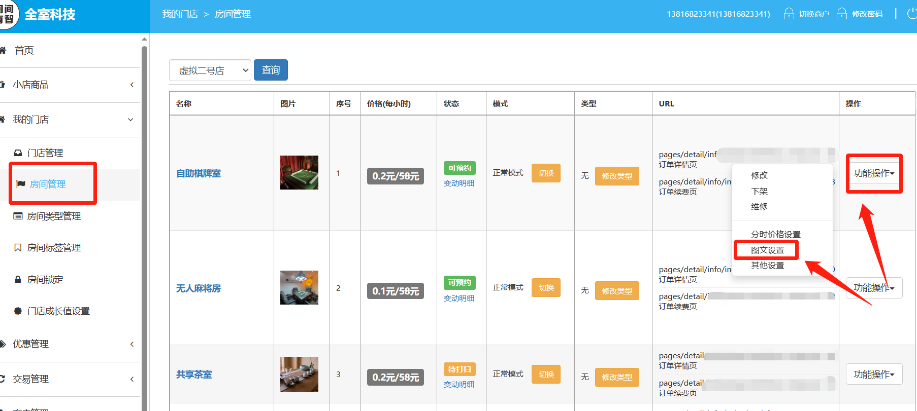The width and height of the screenshot is (917, 411).
Task: Click the 0.1元/58元 price badge
Action: [x=396, y=291]
